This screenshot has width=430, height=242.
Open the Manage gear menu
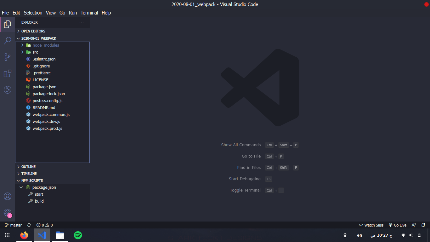click(x=7, y=213)
